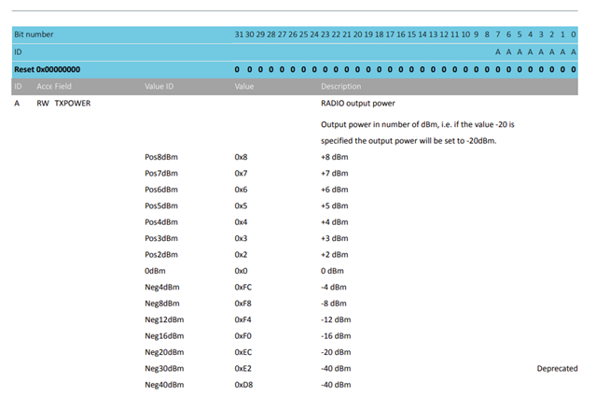Click the Bit number header row label
Viewport: 596px width, 396px height.
[34, 35]
